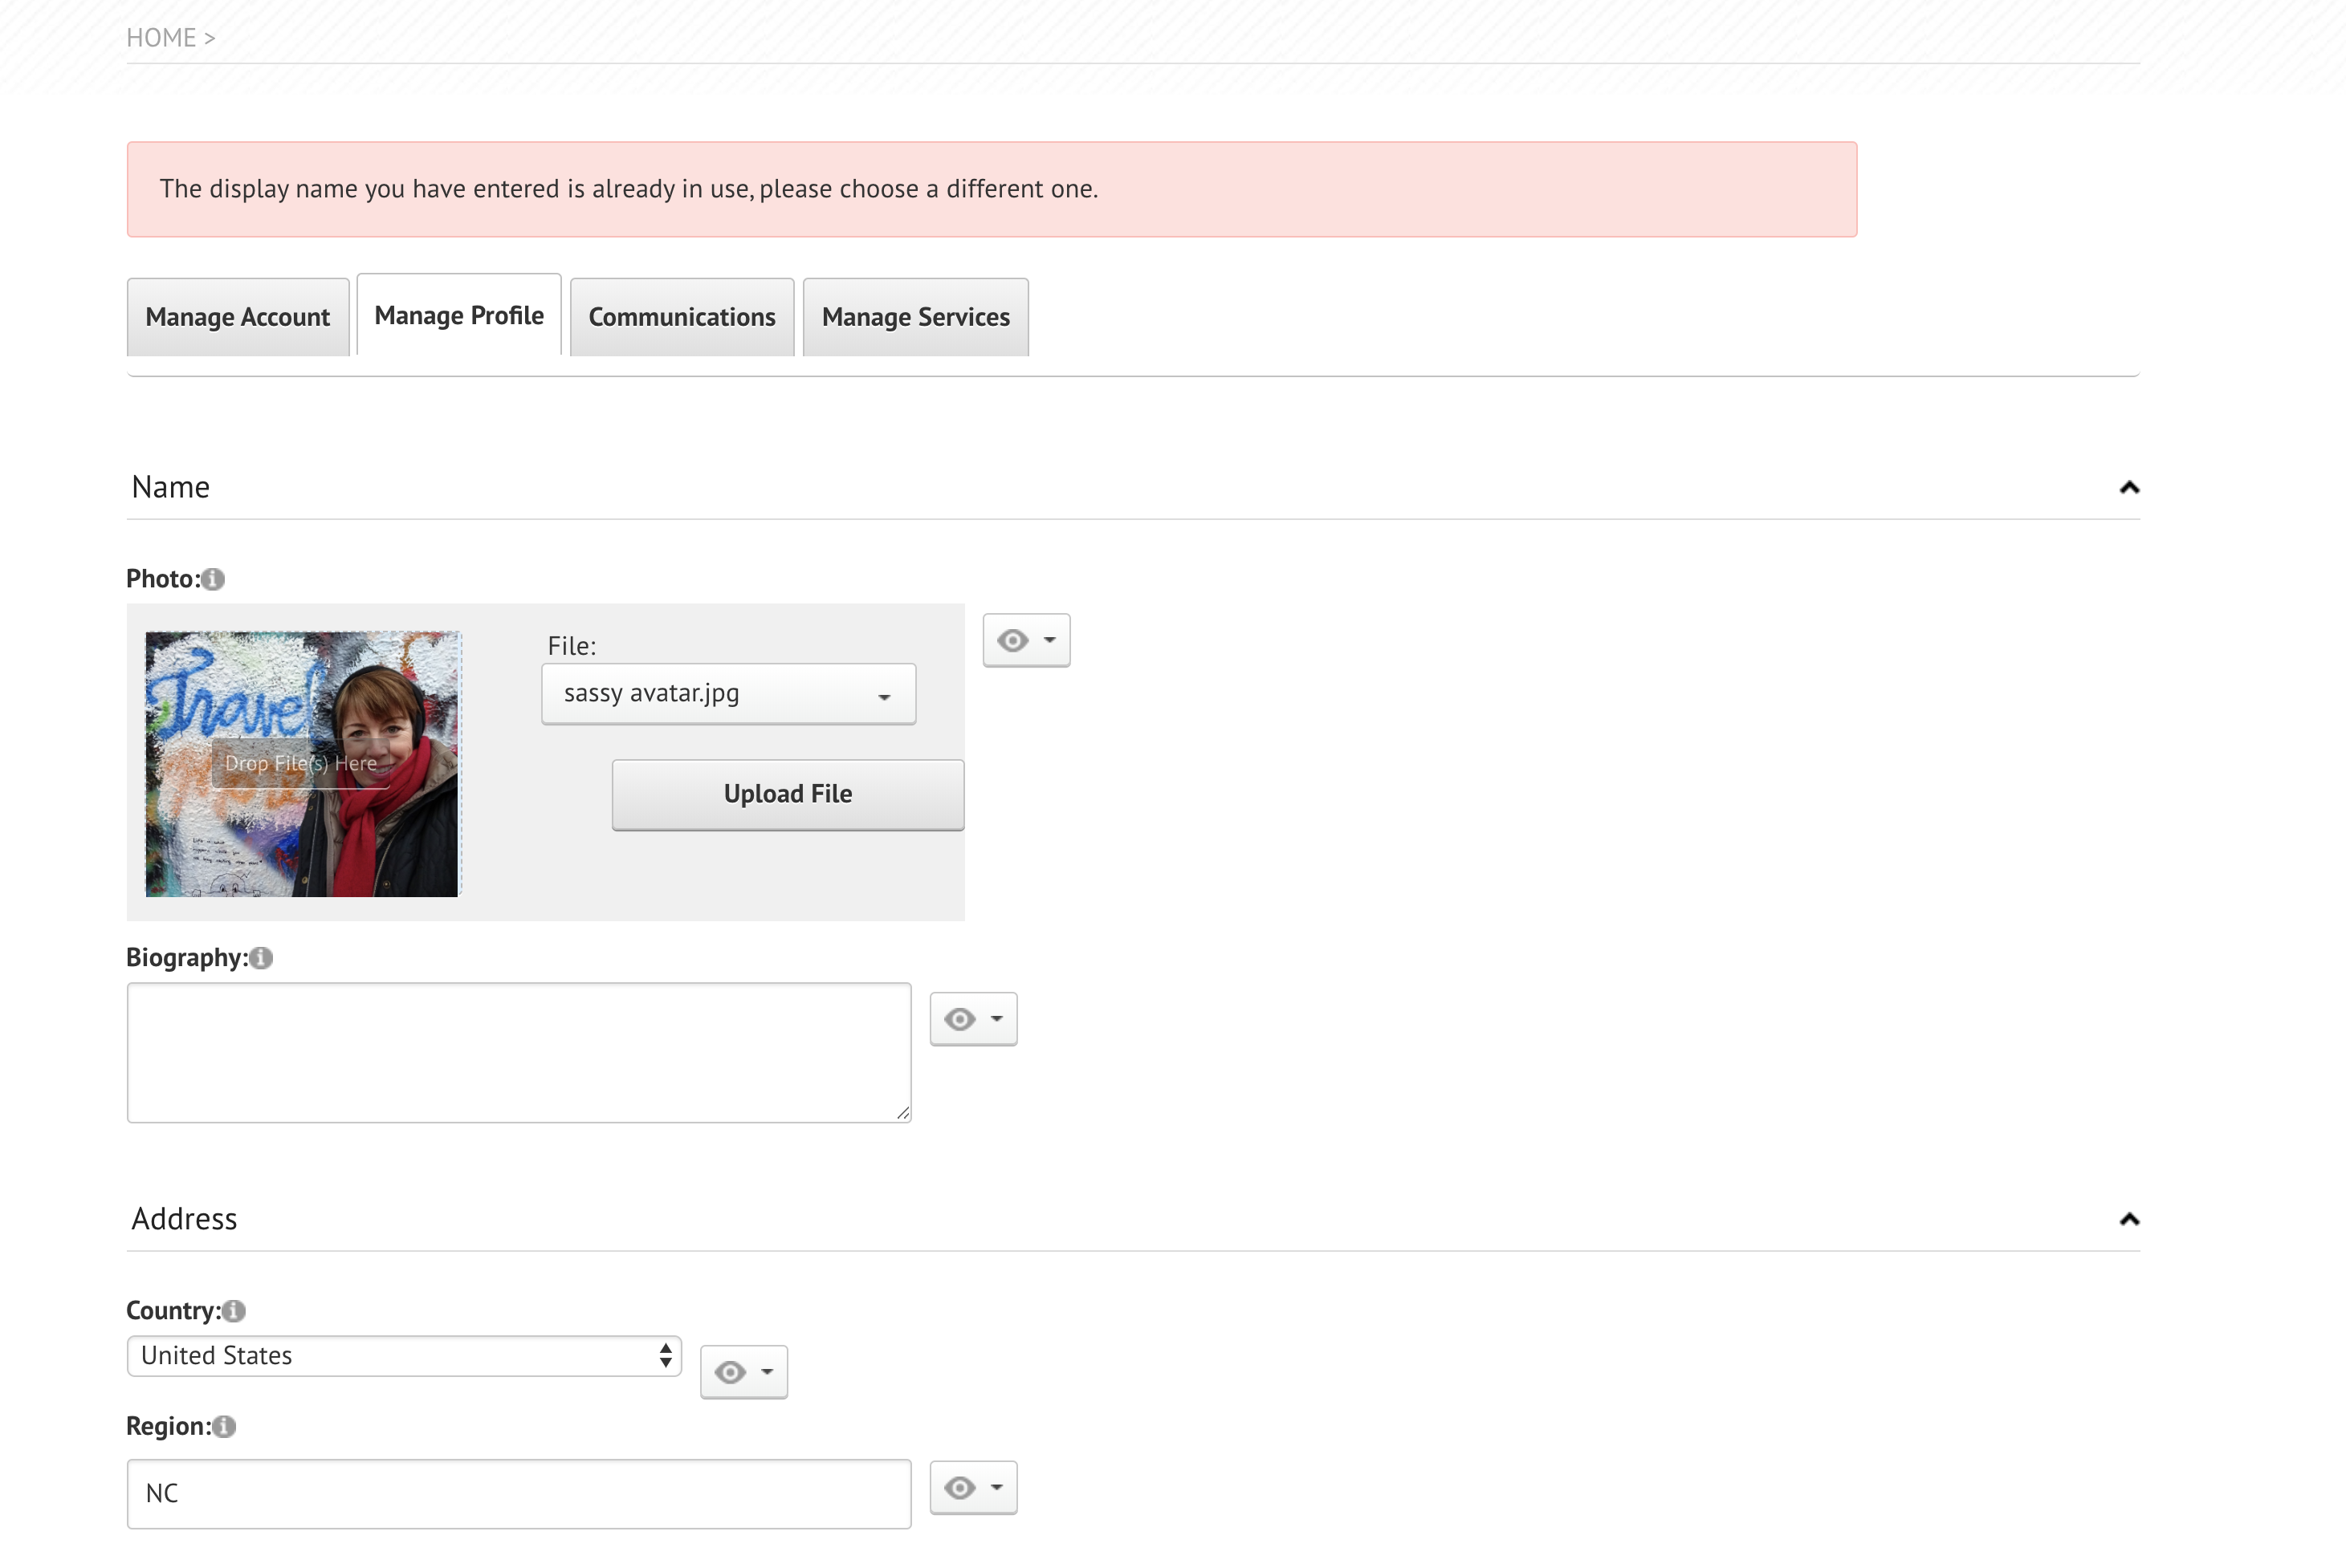Open the United States country selector

[x=404, y=1356]
